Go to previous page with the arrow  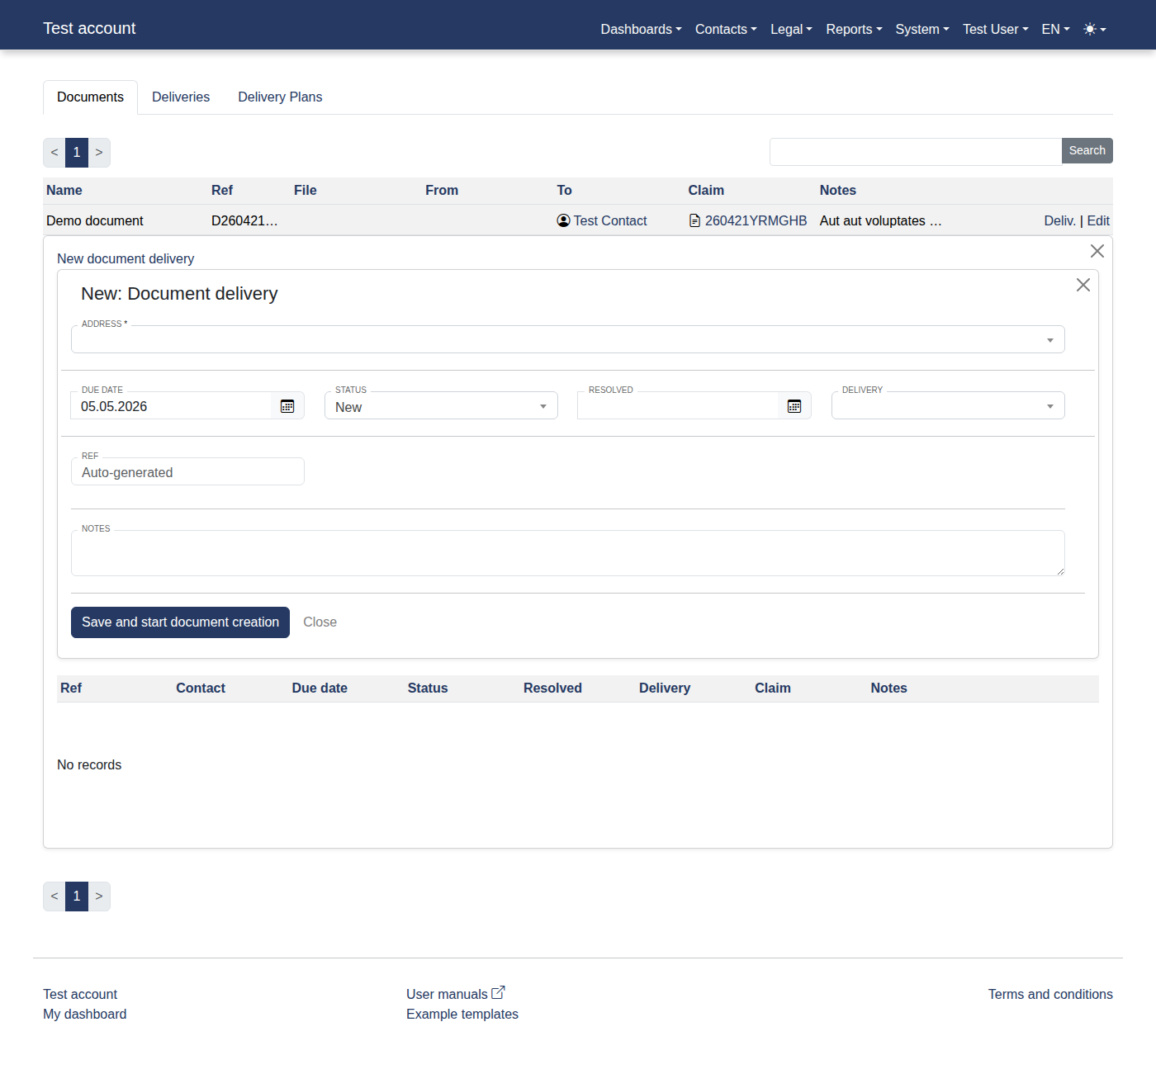tap(54, 153)
